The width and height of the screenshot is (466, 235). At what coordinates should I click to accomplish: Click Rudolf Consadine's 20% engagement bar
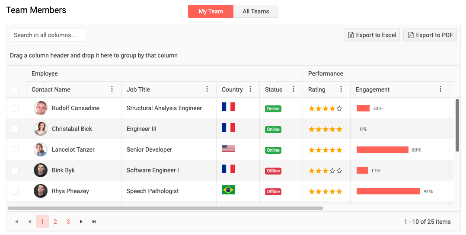click(x=363, y=108)
